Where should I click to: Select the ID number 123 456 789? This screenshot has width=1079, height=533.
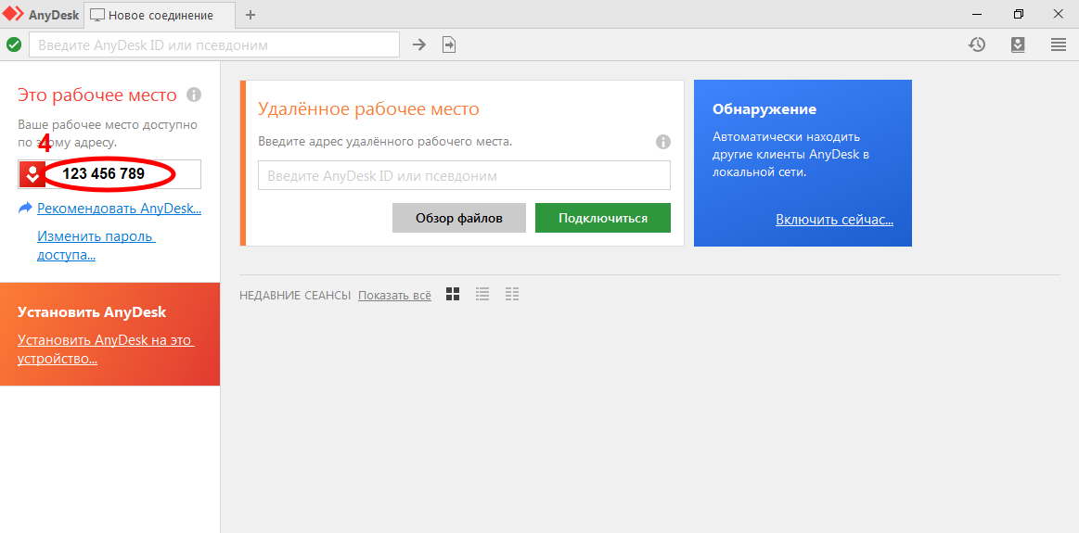click(103, 174)
